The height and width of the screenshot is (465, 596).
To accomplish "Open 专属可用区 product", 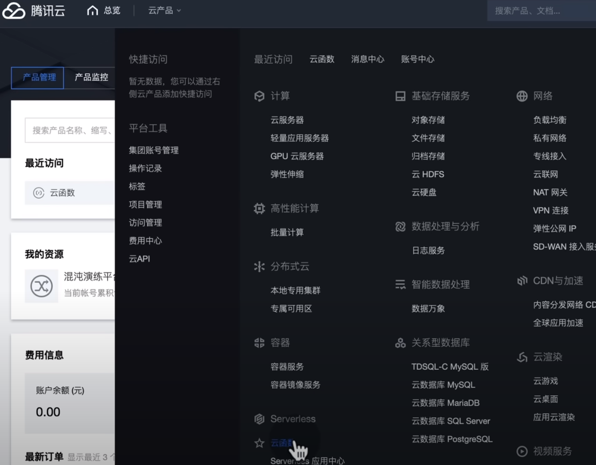I will tap(291, 309).
